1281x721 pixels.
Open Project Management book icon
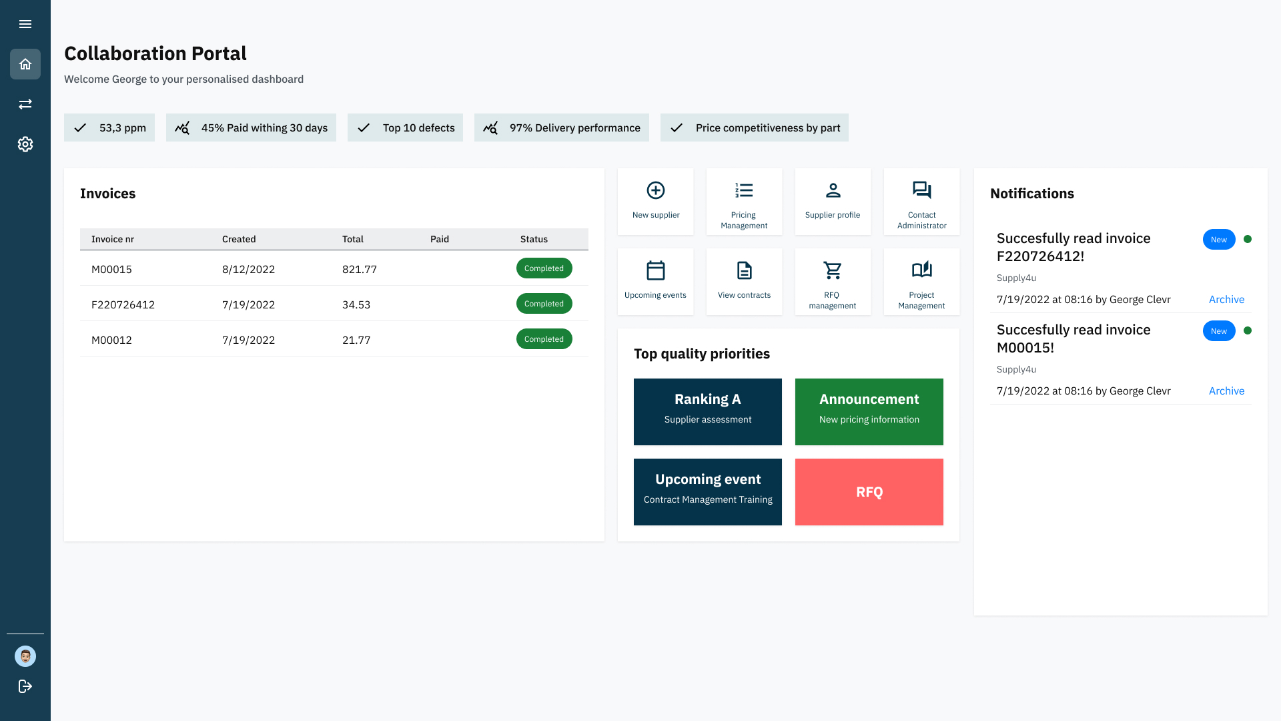(x=921, y=270)
